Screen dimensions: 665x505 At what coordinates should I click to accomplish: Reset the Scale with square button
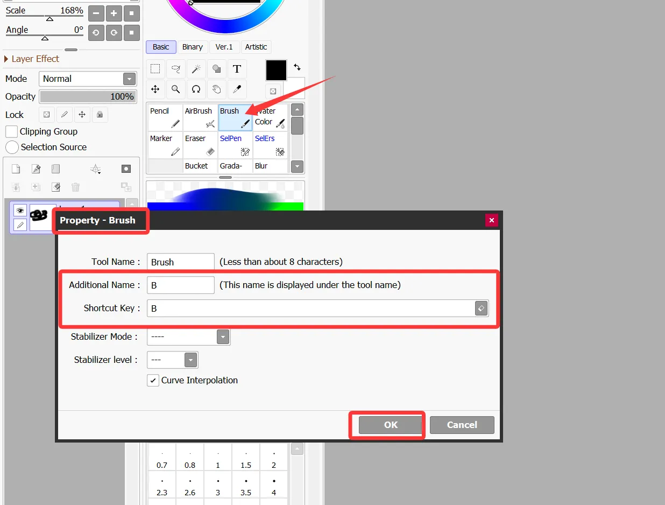(x=132, y=13)
